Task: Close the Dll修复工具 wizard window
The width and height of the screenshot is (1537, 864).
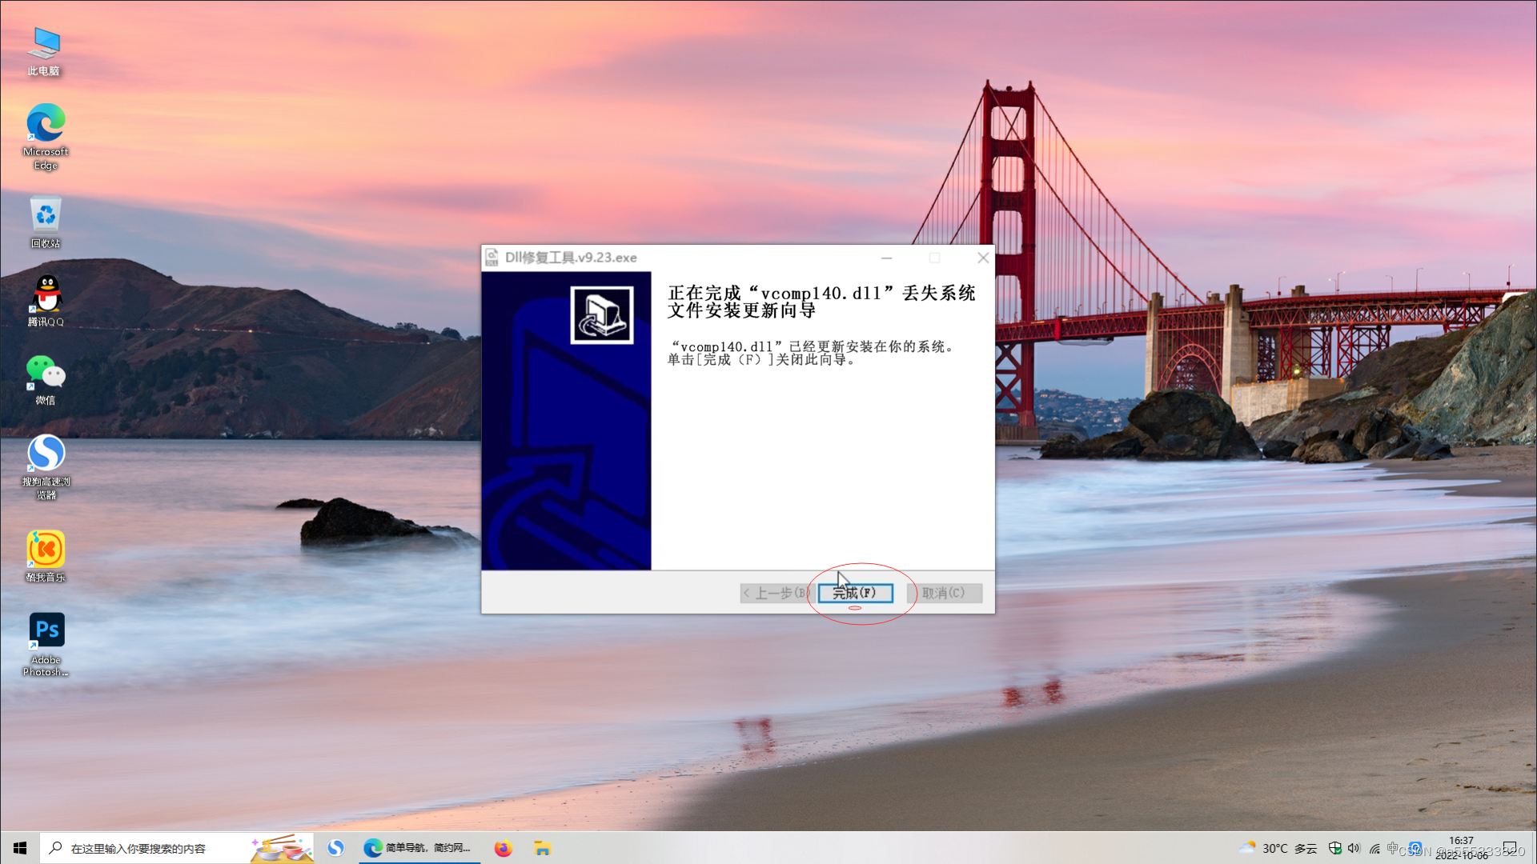Action: (x=983, y=258)
